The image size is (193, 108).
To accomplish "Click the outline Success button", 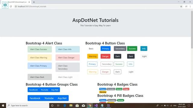I will (119, 64).
